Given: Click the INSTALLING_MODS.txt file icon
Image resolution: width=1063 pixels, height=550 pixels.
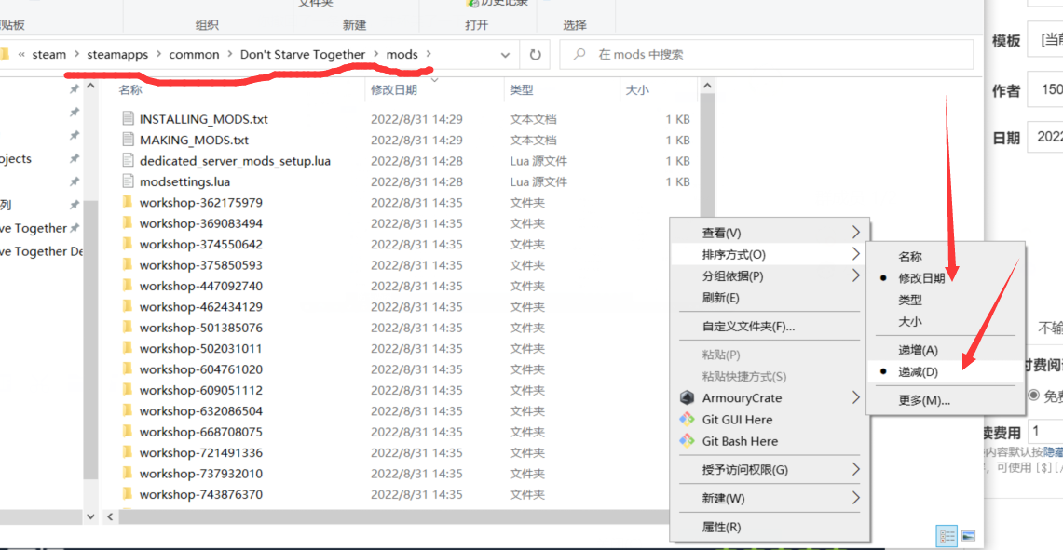Looking at the screenshot, I should [129, 118].
